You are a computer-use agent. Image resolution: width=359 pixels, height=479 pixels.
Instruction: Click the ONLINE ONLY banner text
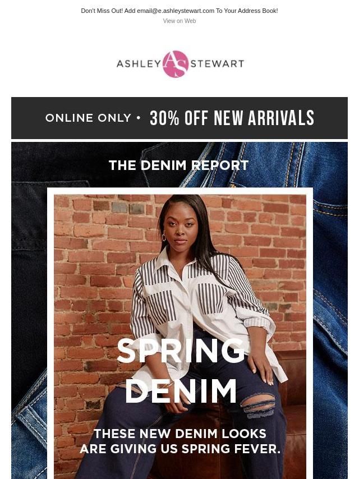coord(88,118)
